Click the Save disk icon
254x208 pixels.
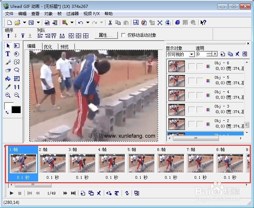click(31, 22)
